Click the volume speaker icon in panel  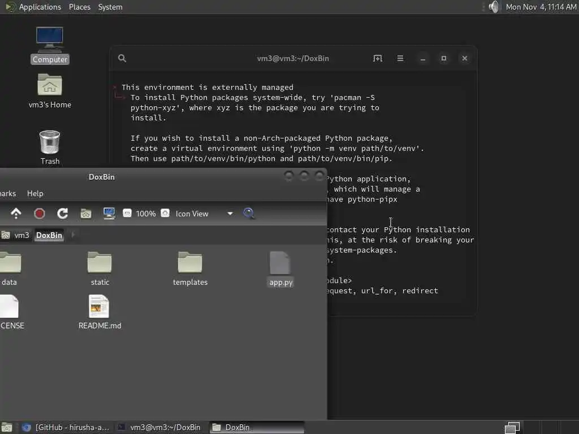tap(494, 7)
